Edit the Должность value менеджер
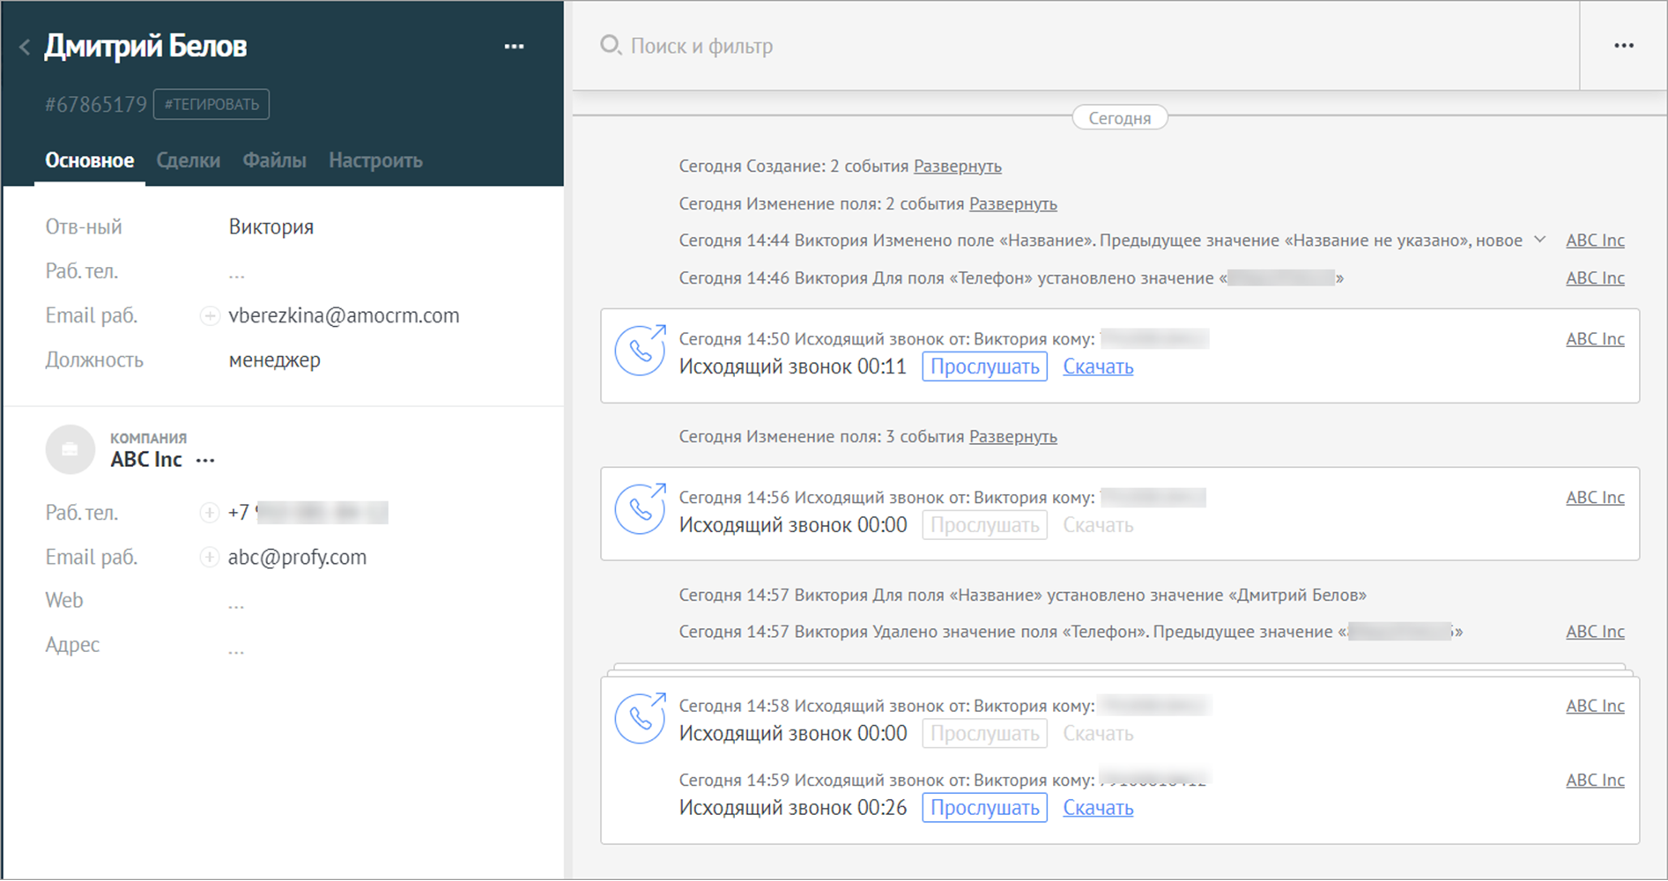1668x881 pixels. pyautogui.click(x=275, y=359)
